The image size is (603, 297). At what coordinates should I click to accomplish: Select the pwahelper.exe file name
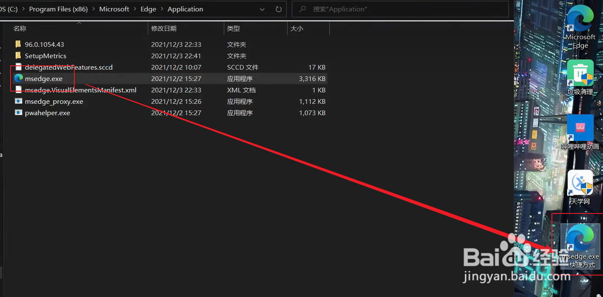point(47,113)
